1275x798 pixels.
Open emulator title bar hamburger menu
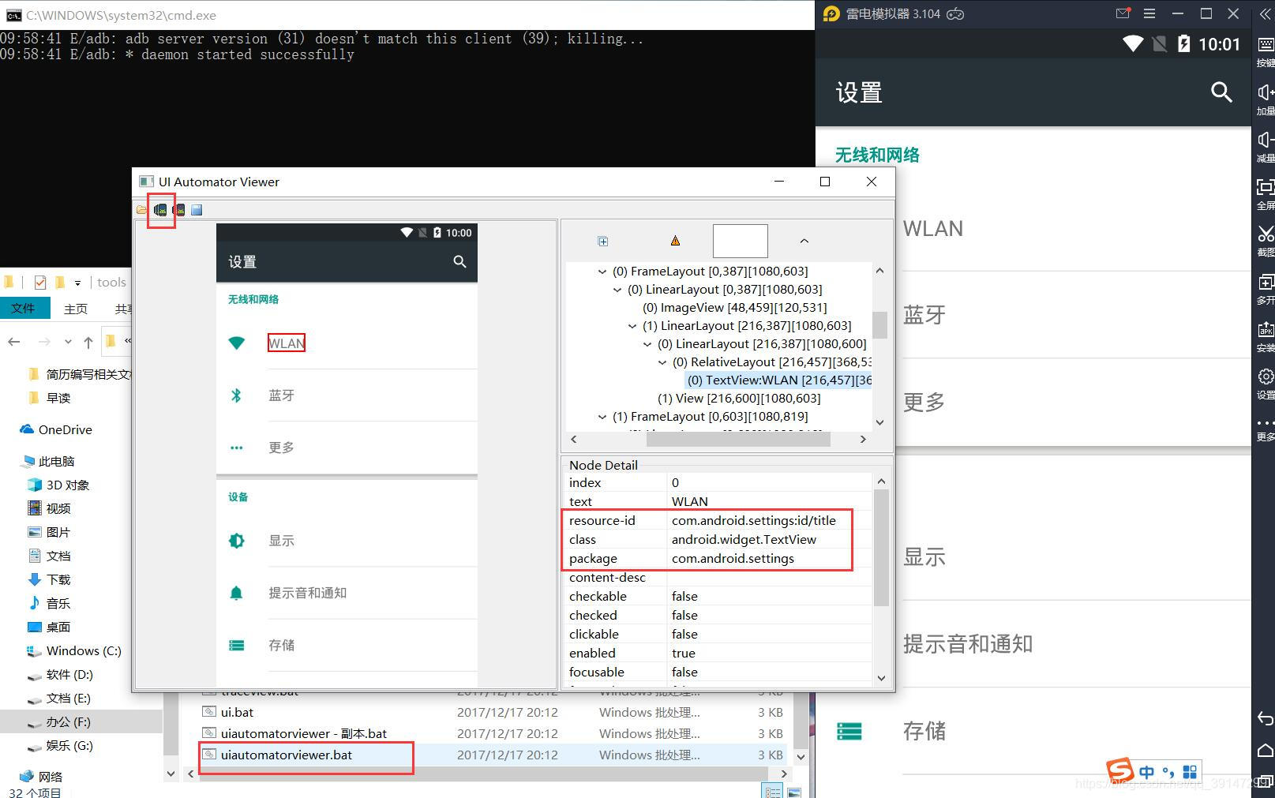tap(1149, 13)
